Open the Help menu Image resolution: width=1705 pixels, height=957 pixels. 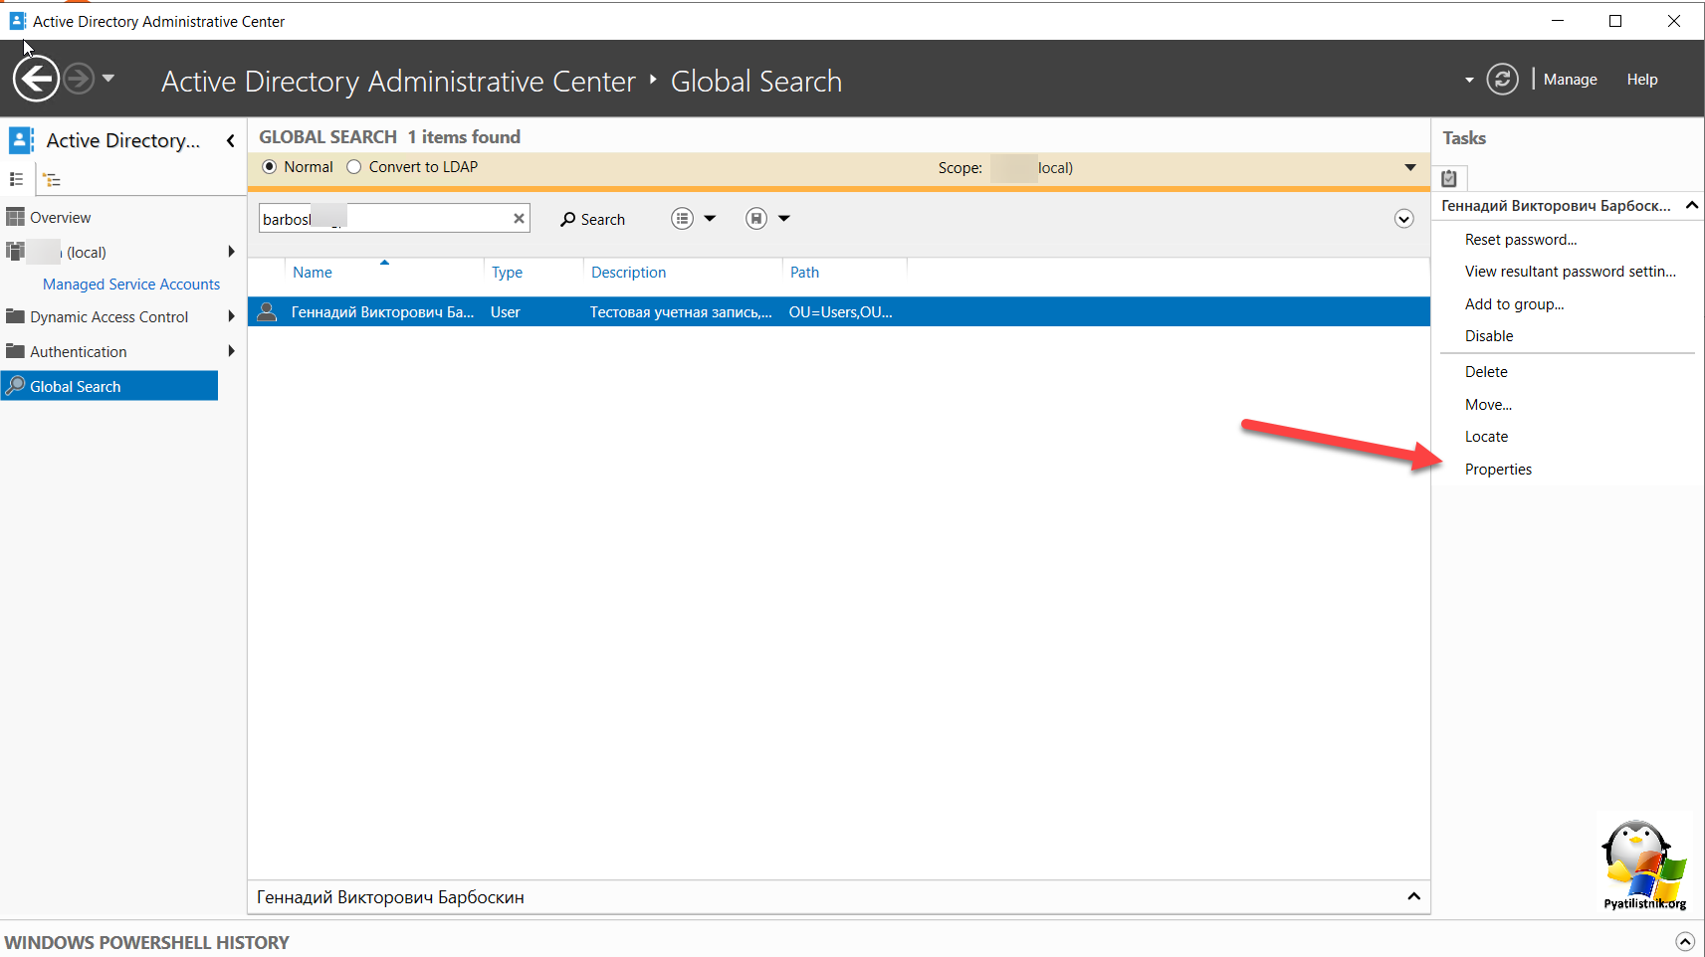coord(1642,80)
